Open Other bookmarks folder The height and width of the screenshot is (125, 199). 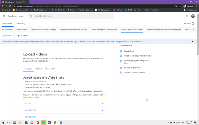point(190,10)
